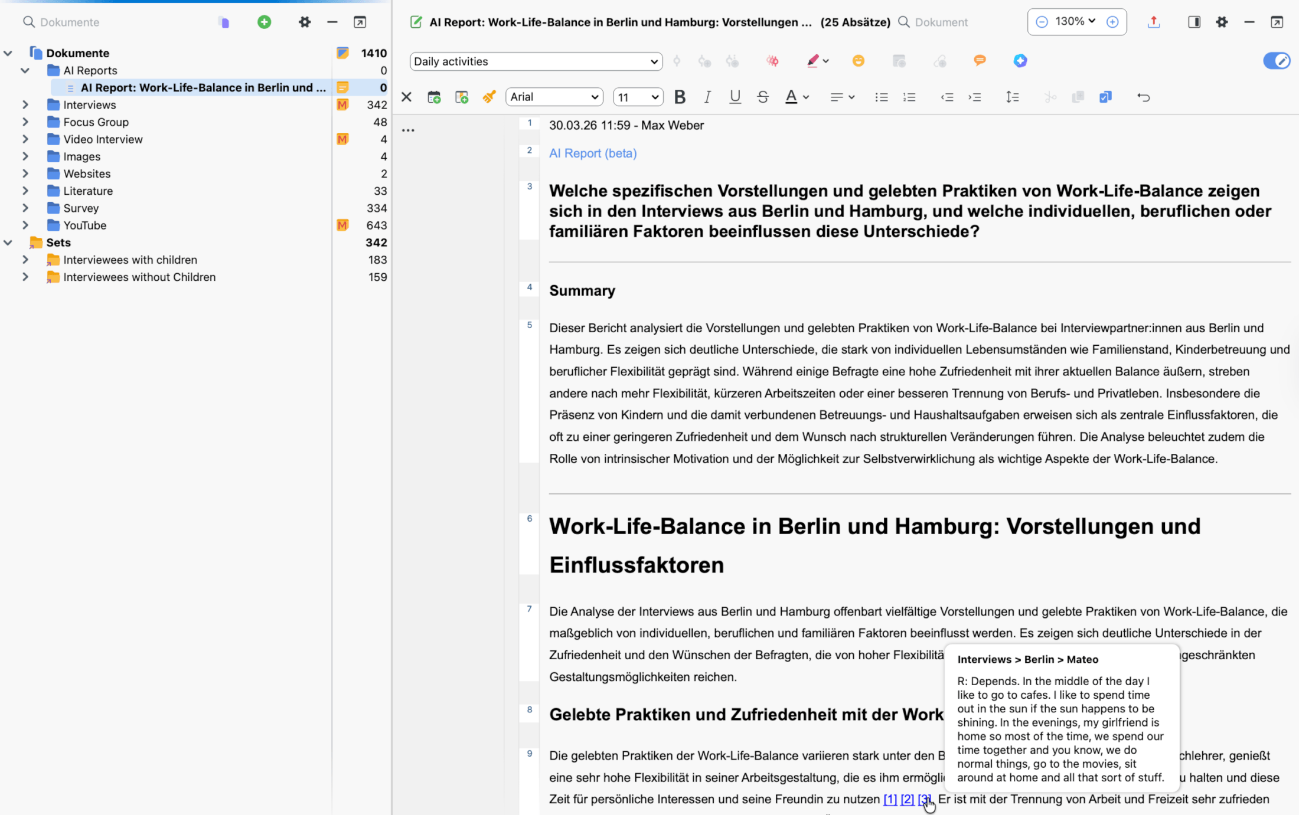Open AI Assist with the blue icon
Viewport: 1299px width, 815px height.
[1020, 61]
